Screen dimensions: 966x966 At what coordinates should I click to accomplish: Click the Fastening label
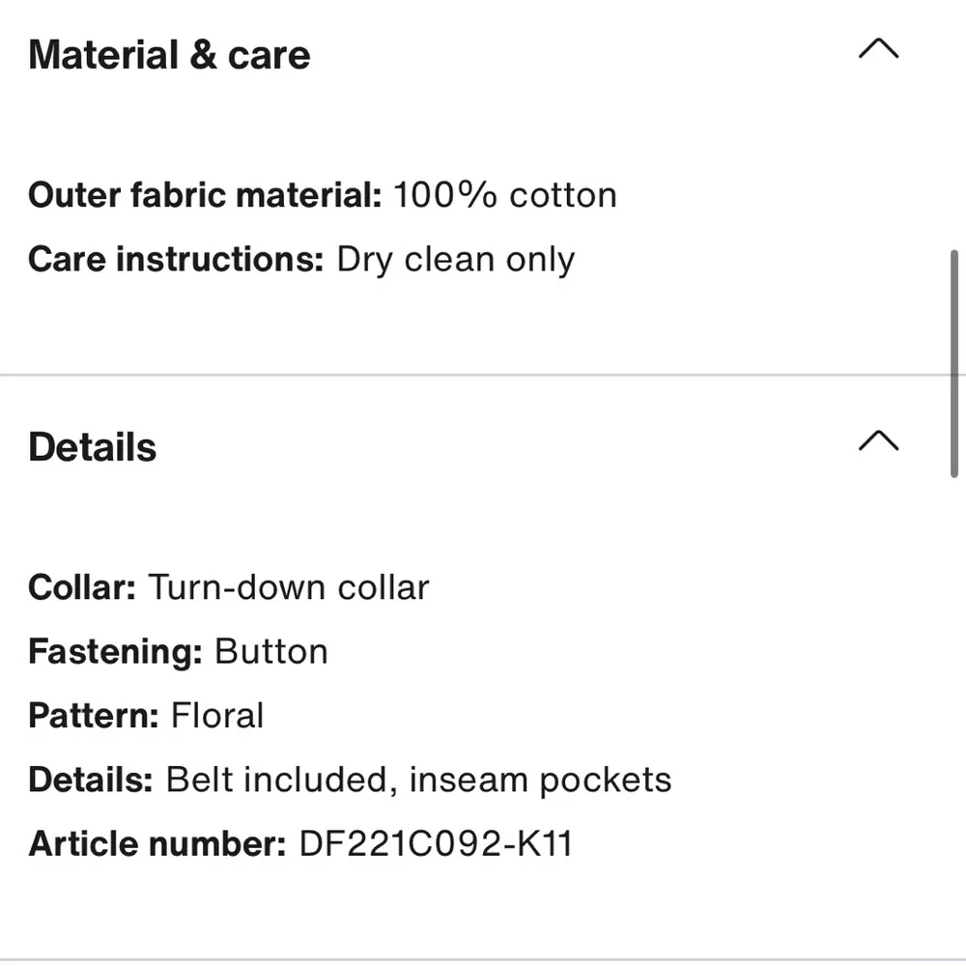point(115,652)
